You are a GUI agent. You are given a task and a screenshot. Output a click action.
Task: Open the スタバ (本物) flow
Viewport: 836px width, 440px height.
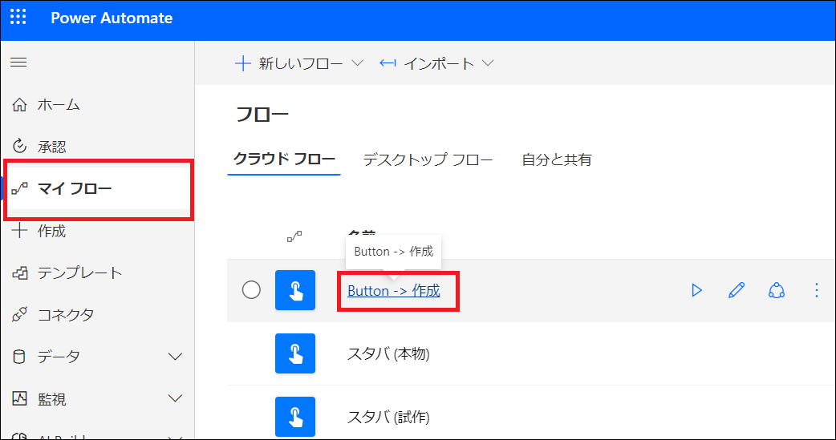click(388, 353)
